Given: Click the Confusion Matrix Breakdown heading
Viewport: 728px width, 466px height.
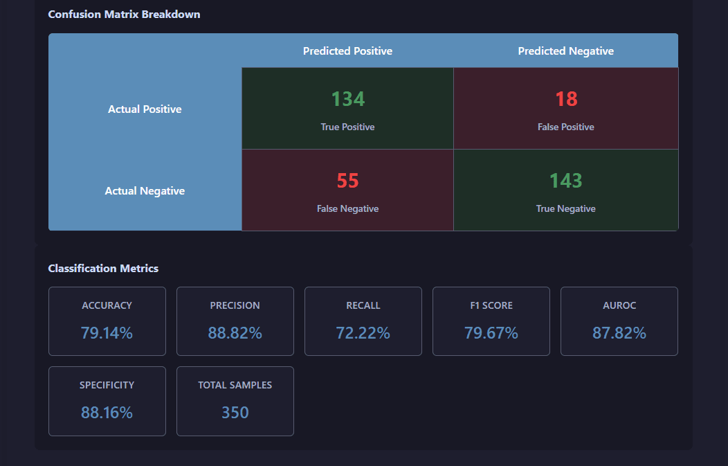Looking at the screenshot, I should [124, 15].
